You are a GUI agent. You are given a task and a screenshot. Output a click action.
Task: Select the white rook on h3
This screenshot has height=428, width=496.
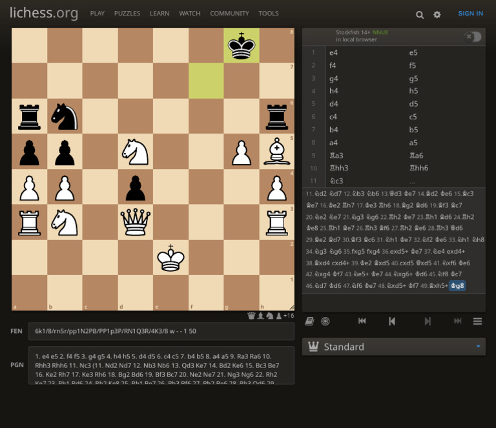pyautogui.click(x=277, y=222)
